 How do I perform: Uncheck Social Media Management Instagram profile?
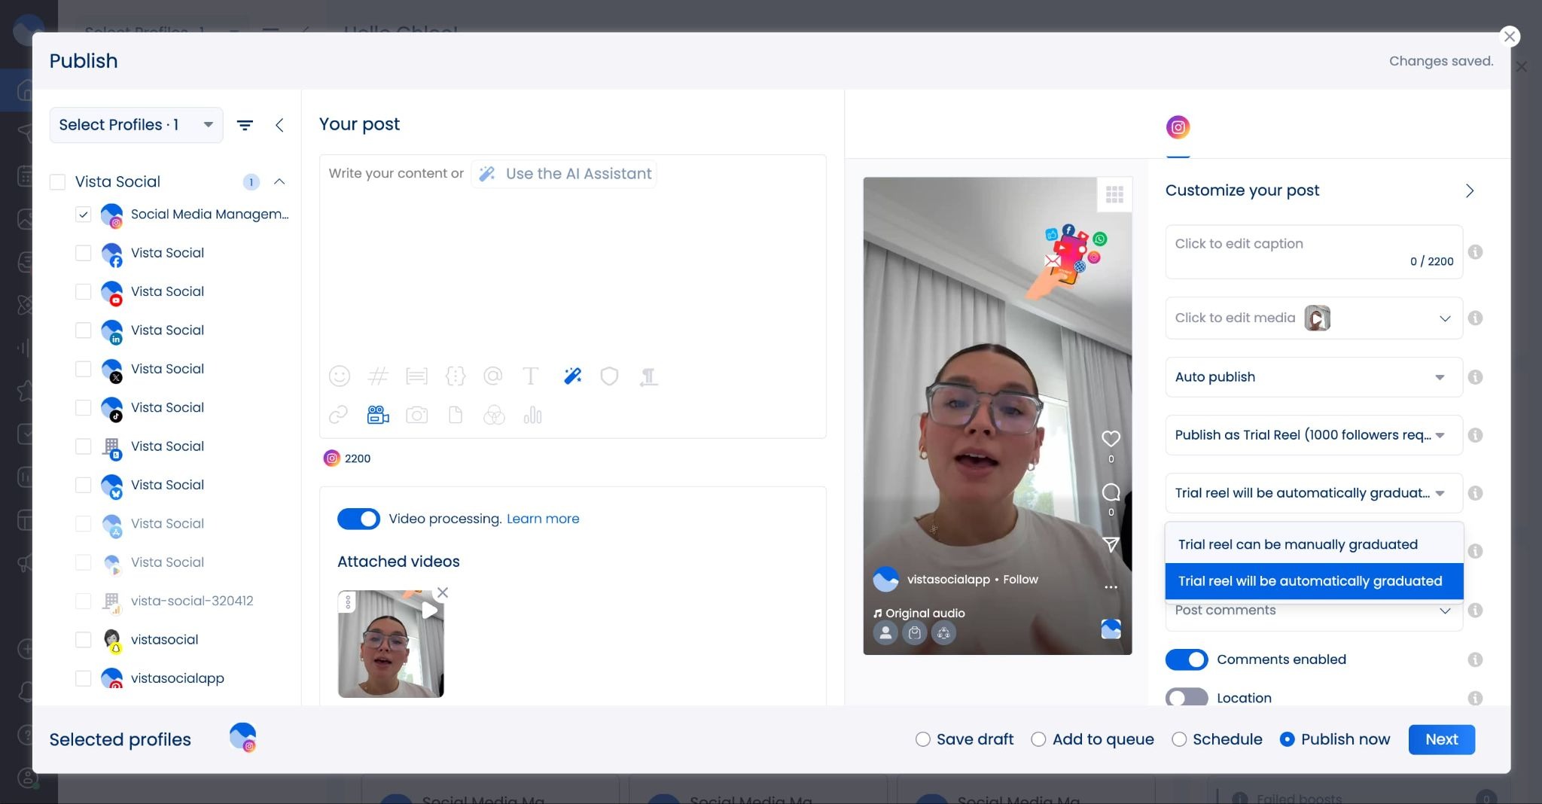84,215
